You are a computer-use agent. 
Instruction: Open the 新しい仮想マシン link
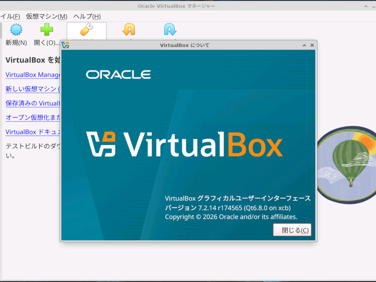coord(33,89)
